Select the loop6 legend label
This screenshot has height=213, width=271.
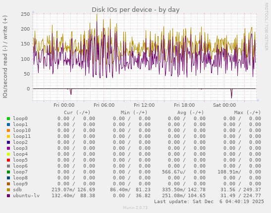click(x=20, y=166)
